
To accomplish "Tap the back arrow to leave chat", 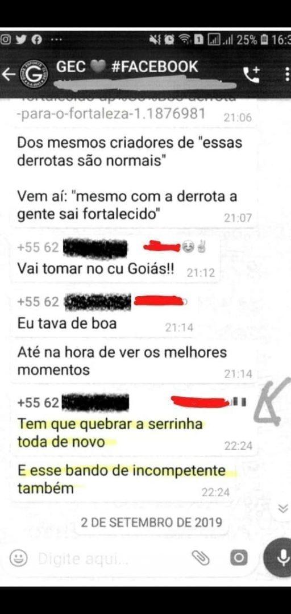I will point(8,74).
